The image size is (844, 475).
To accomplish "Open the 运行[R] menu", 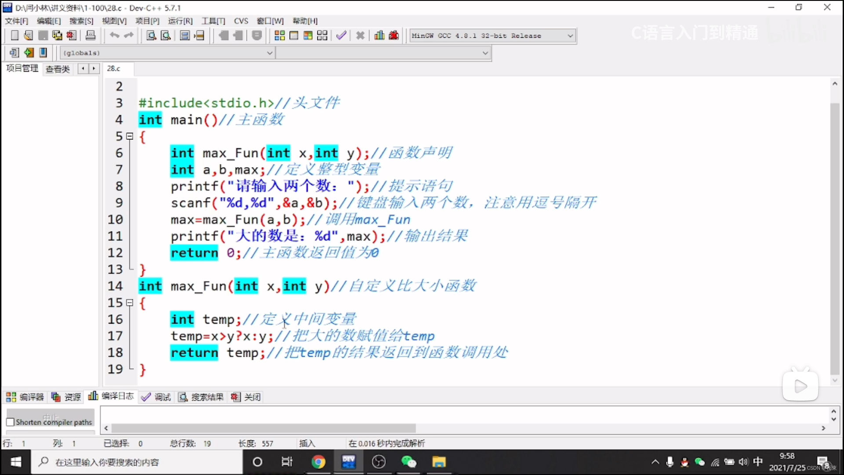I will [180, 21].
